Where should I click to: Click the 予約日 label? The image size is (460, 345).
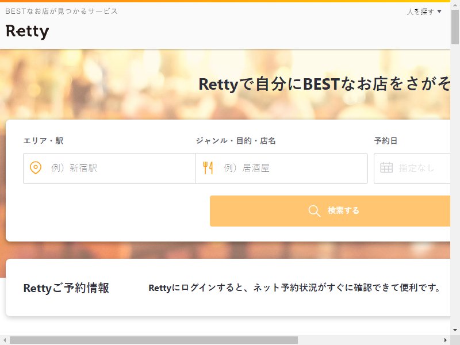pos(386,141)
